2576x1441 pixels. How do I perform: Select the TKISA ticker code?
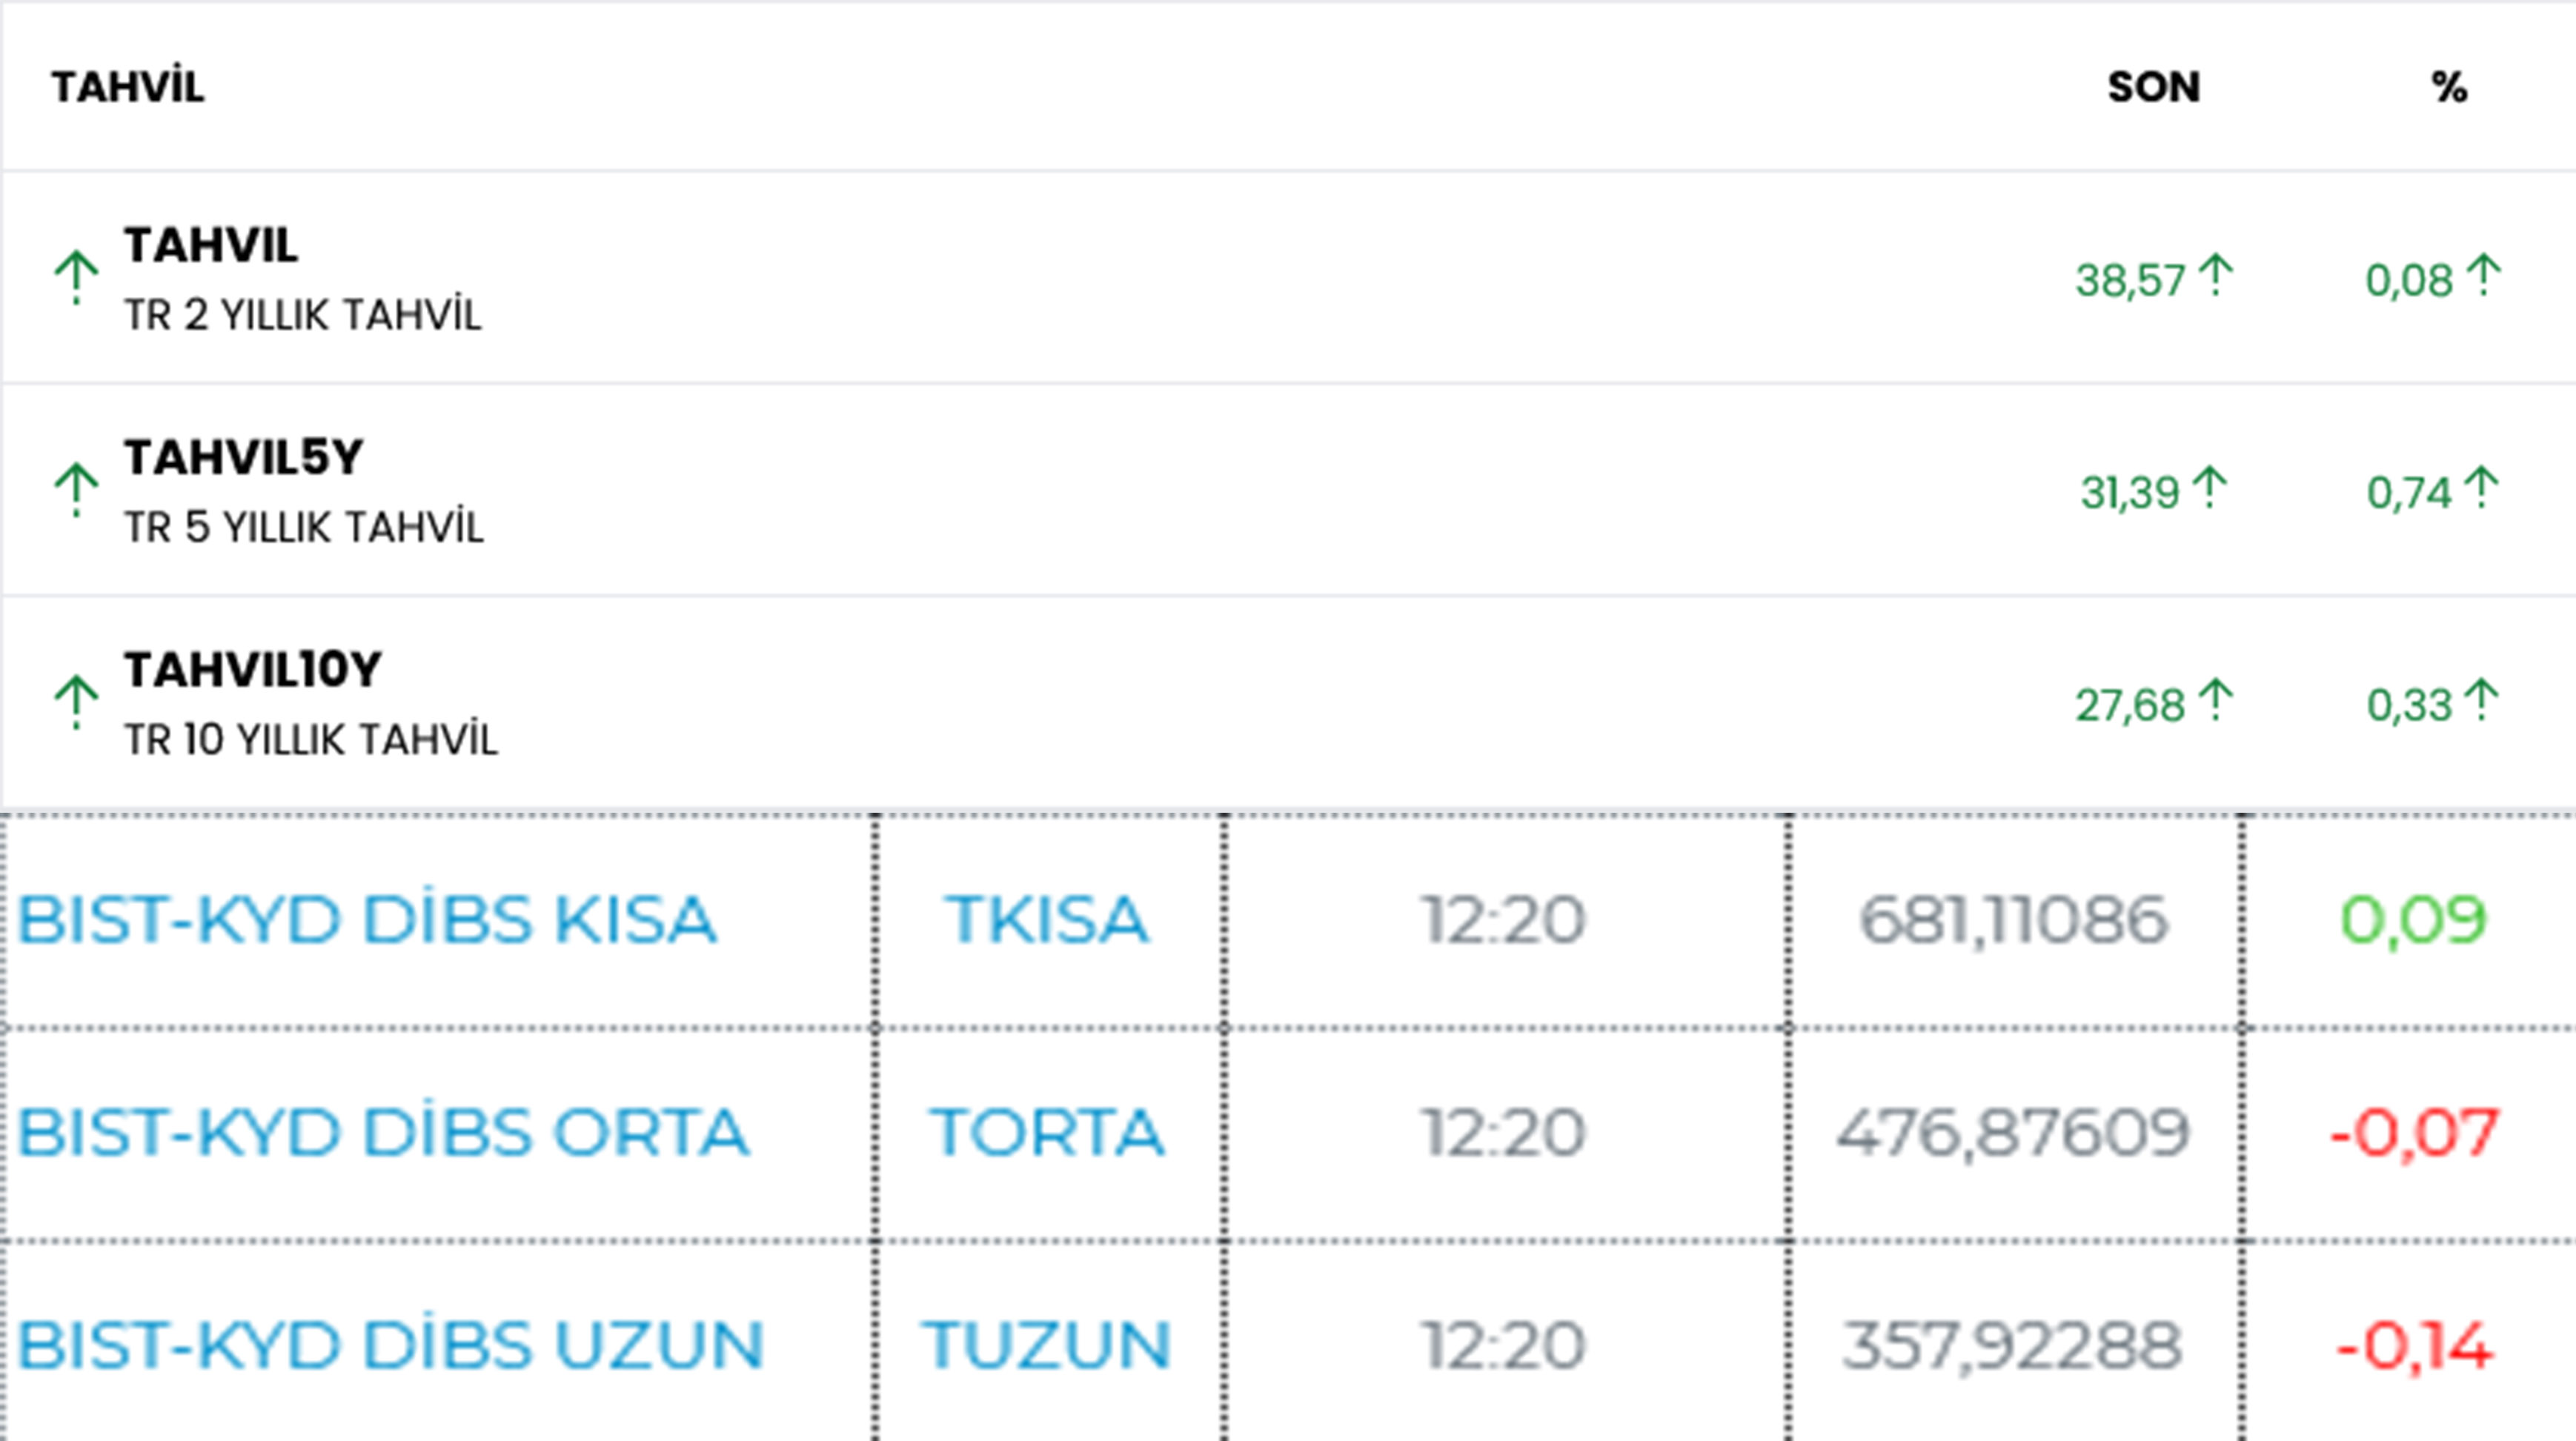pos(1047,920)
